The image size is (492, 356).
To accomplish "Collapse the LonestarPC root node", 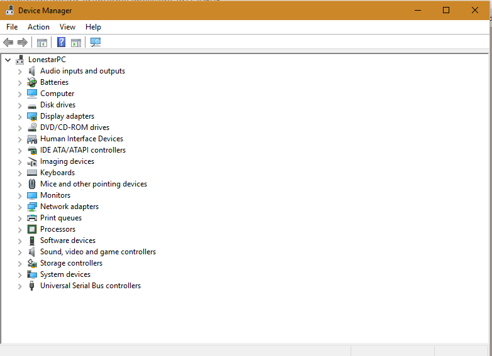I will [8, 60].
